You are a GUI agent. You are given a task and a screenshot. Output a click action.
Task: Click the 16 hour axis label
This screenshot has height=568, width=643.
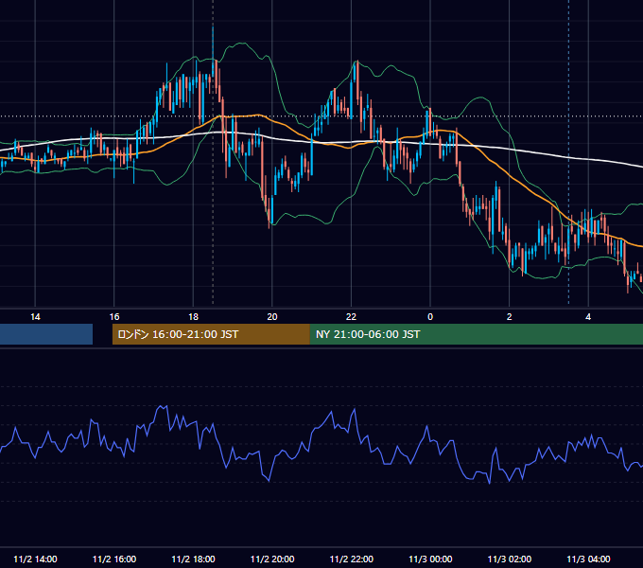coord(114,317)
